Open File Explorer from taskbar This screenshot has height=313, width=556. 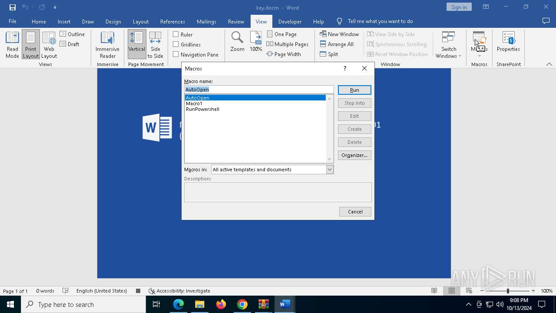200,304
